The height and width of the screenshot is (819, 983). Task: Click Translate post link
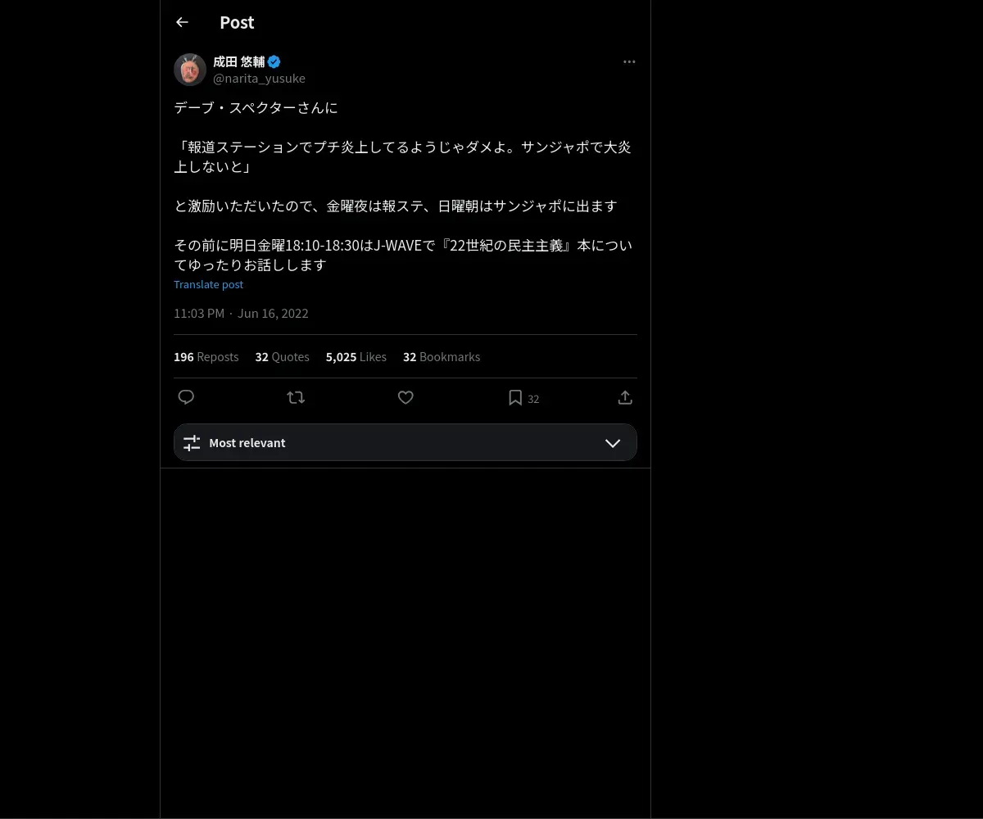(208, 284)
